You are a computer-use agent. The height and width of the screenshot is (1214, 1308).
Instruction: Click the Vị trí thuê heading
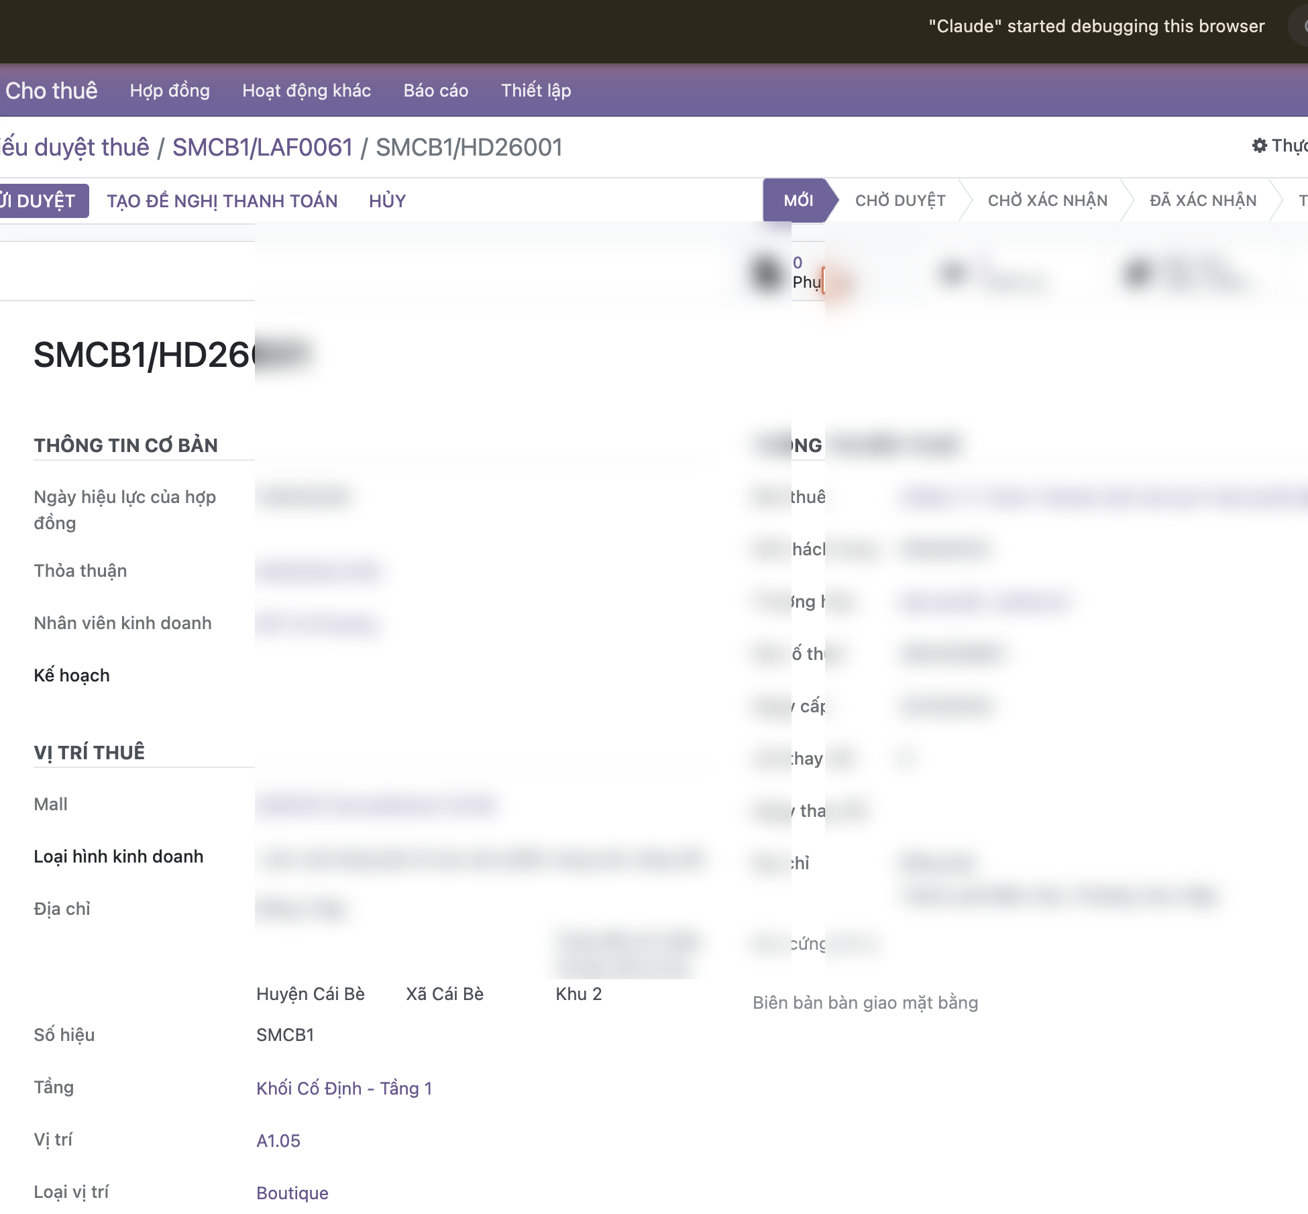coord(89,752)
